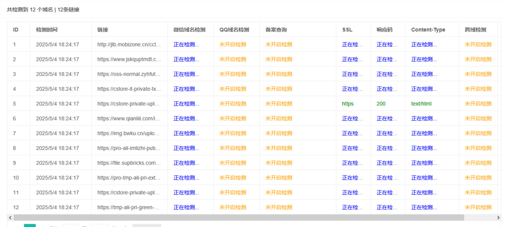Open the jlb.mobizone.cn link in row 1
The image size is (506, 227).
click(129, 45)
